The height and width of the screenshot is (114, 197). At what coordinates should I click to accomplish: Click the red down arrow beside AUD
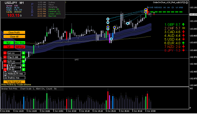coord(183,36)
